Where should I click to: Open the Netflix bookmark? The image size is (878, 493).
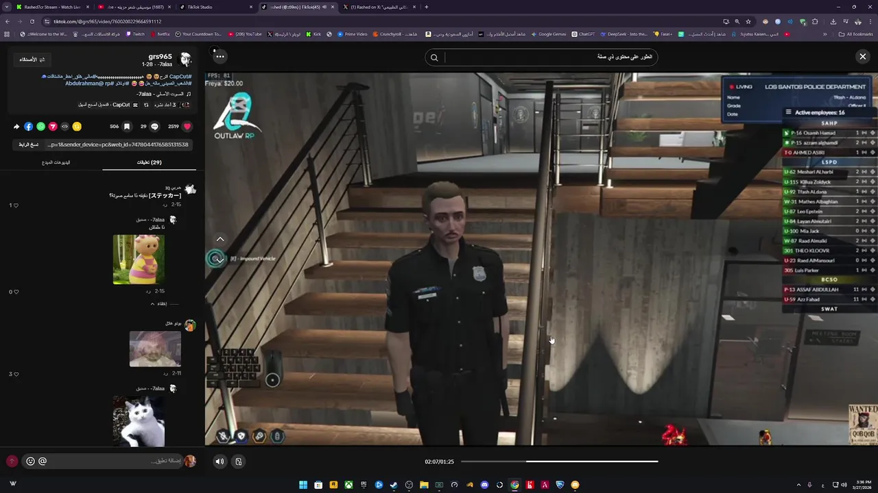(160, 34)
